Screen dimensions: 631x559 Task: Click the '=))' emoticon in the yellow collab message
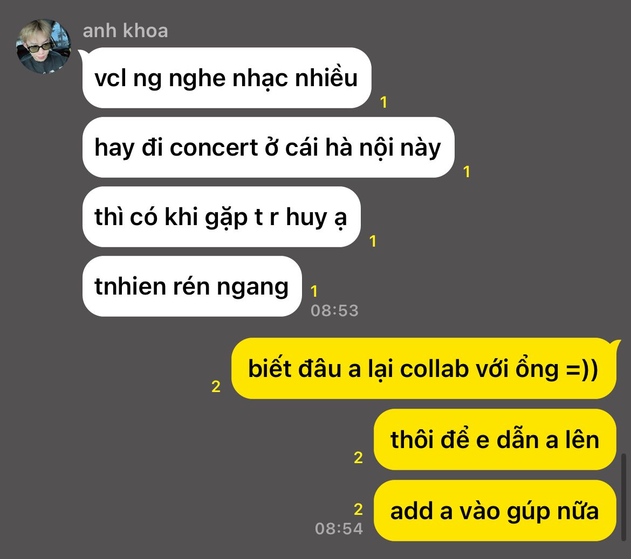tap(582, 369)
